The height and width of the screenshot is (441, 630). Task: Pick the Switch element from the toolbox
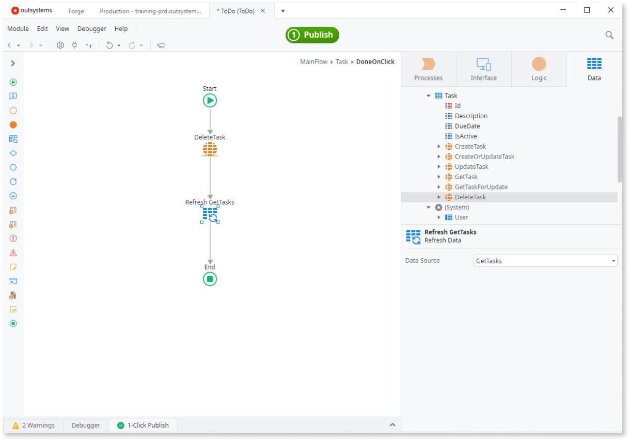[x=13, y=167]
